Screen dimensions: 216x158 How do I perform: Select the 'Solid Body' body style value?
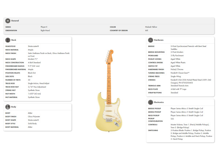[32, 123]
